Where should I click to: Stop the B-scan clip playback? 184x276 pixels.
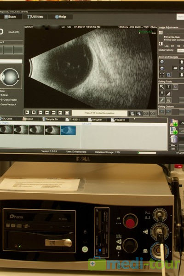pyautogui.click(x=34, y=113)
